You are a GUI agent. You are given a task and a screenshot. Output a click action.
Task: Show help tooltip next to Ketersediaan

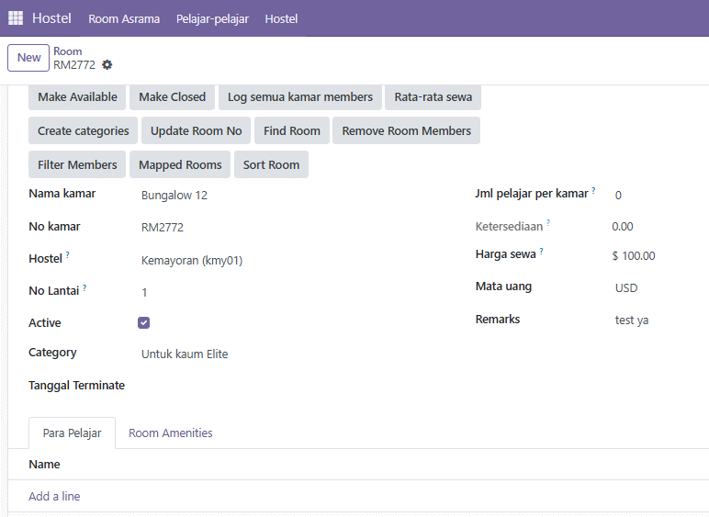548,223
